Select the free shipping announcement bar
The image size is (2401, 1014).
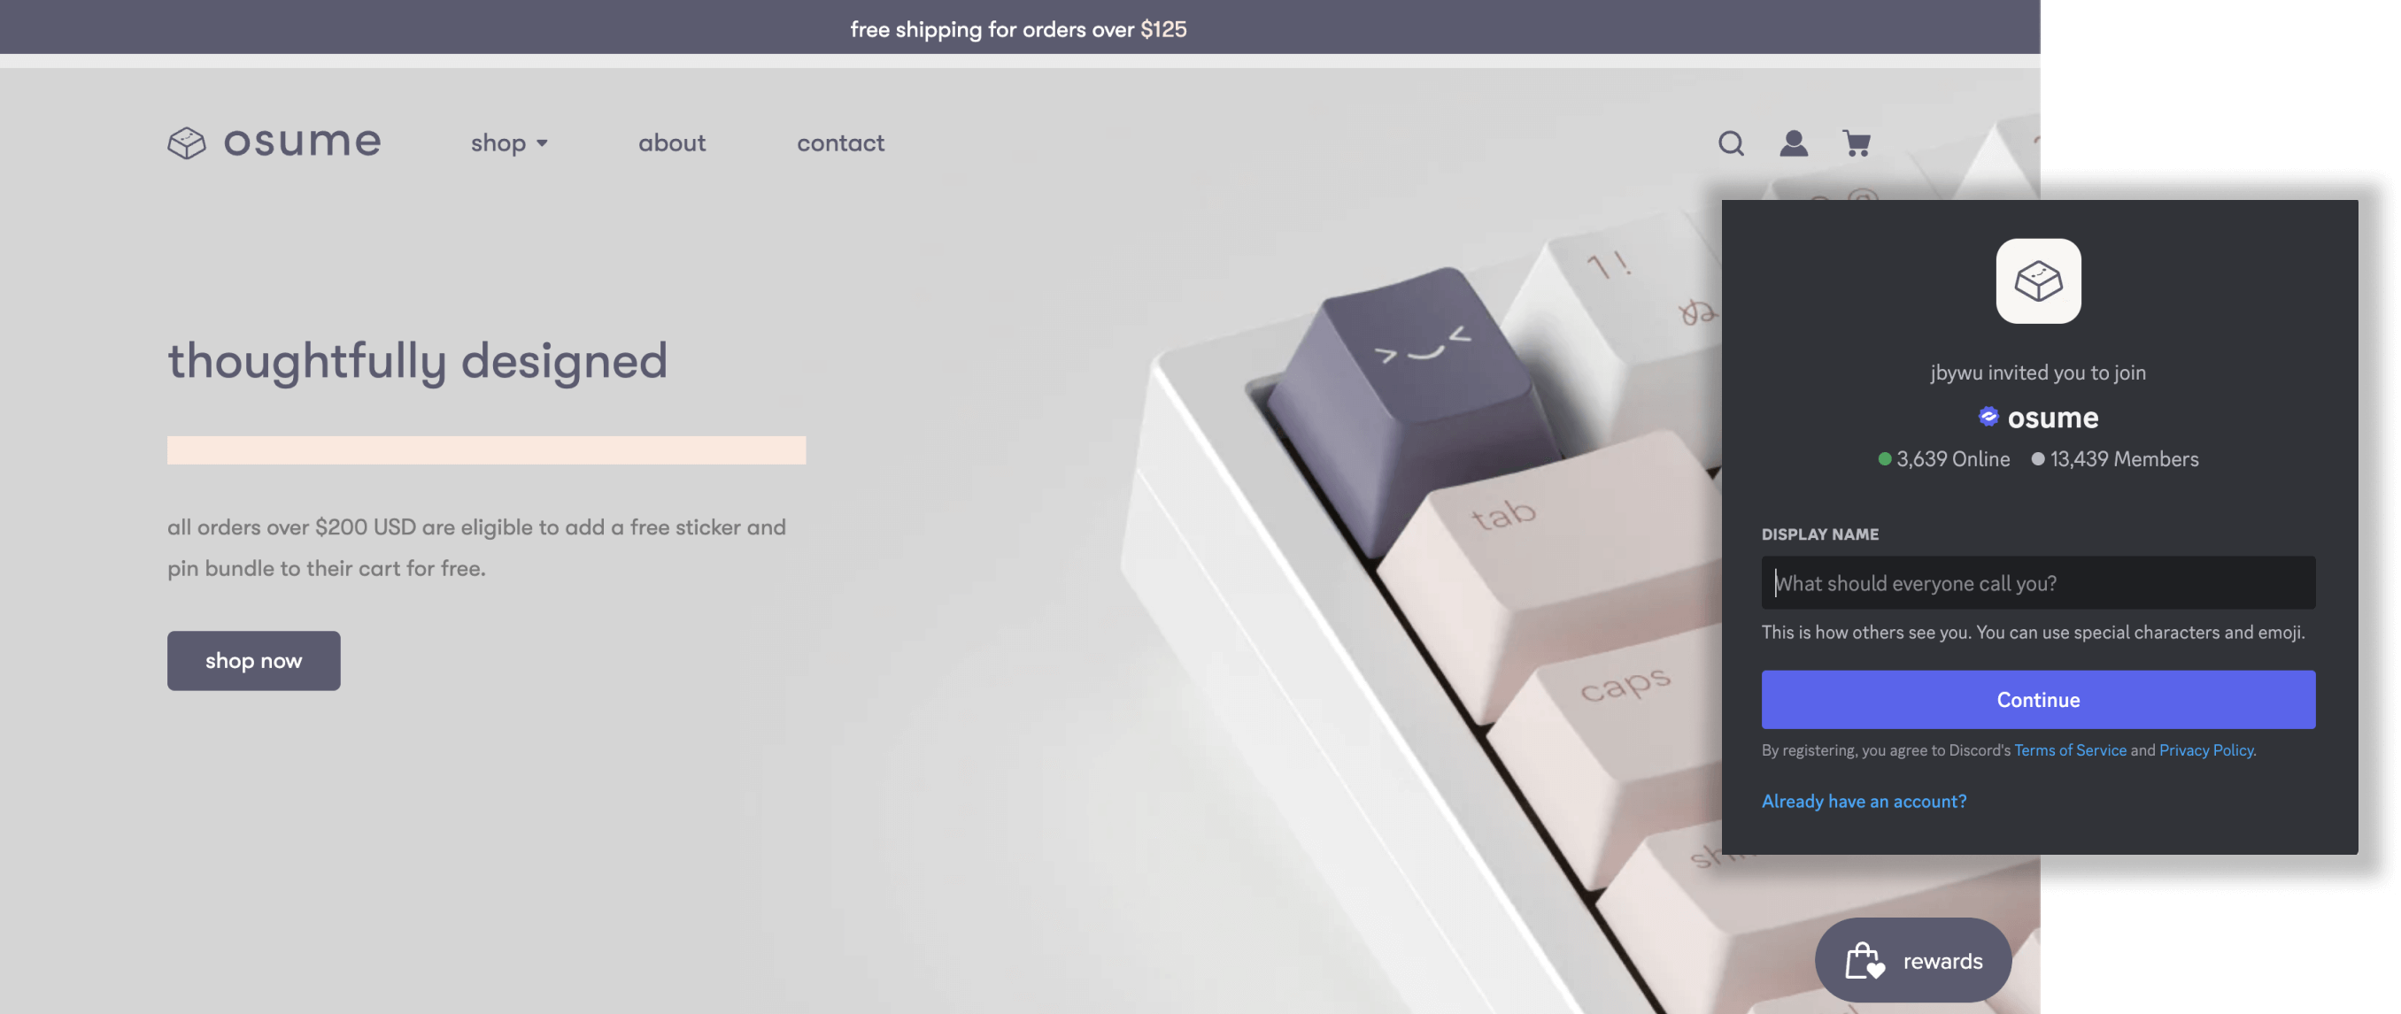click(x=1020, y=26)
